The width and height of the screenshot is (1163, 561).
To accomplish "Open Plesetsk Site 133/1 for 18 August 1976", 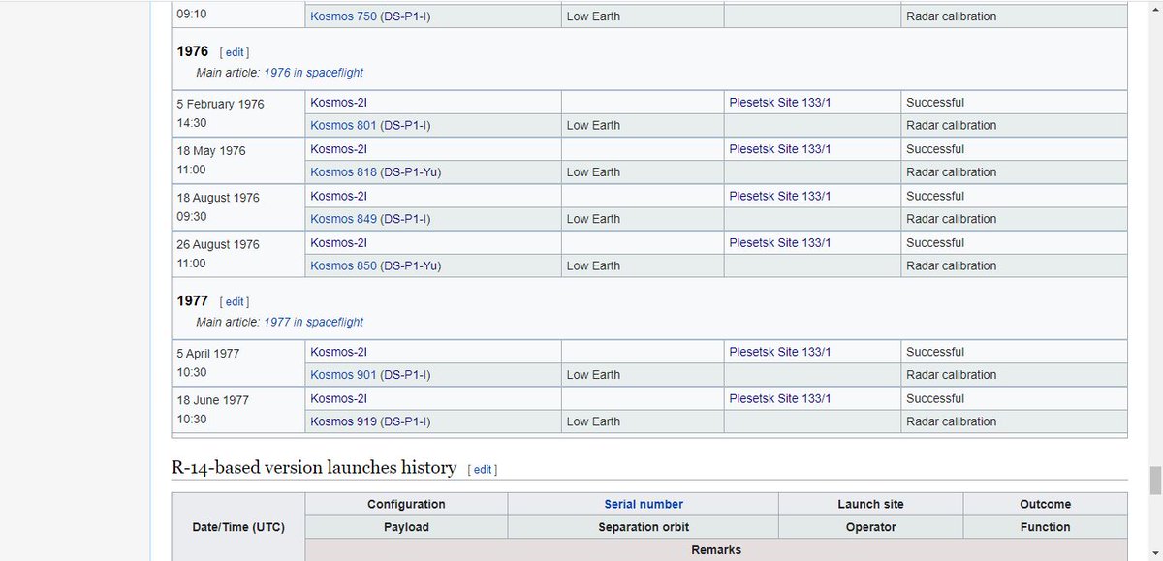I will [779, 196].
